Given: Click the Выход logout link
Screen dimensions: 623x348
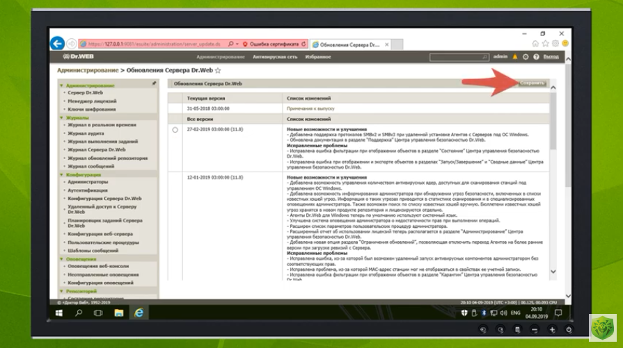Looking at the screenshot, I should tap(551, 57).
